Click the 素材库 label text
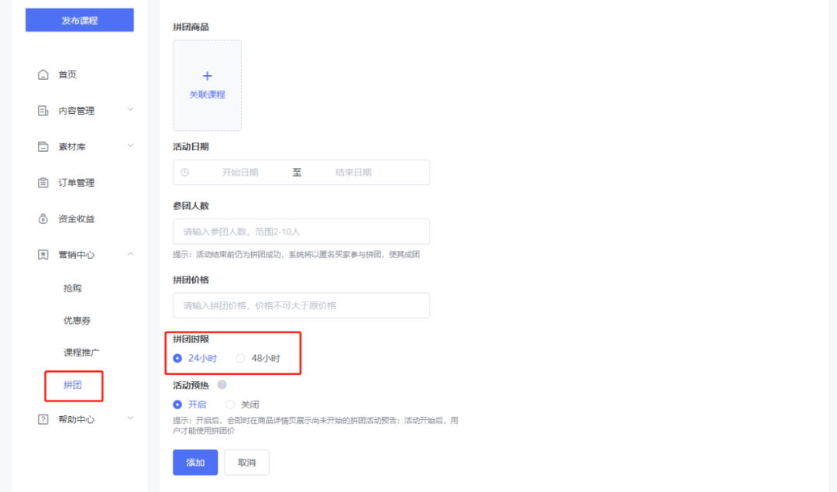837x492 pixels. (72, 146)
